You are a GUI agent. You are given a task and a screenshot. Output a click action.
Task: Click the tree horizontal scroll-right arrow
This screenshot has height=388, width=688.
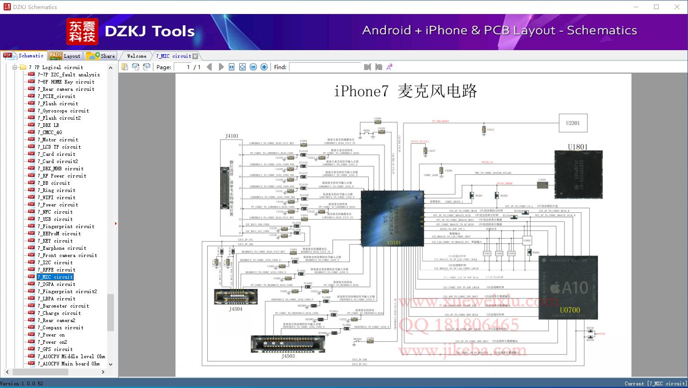103,372
